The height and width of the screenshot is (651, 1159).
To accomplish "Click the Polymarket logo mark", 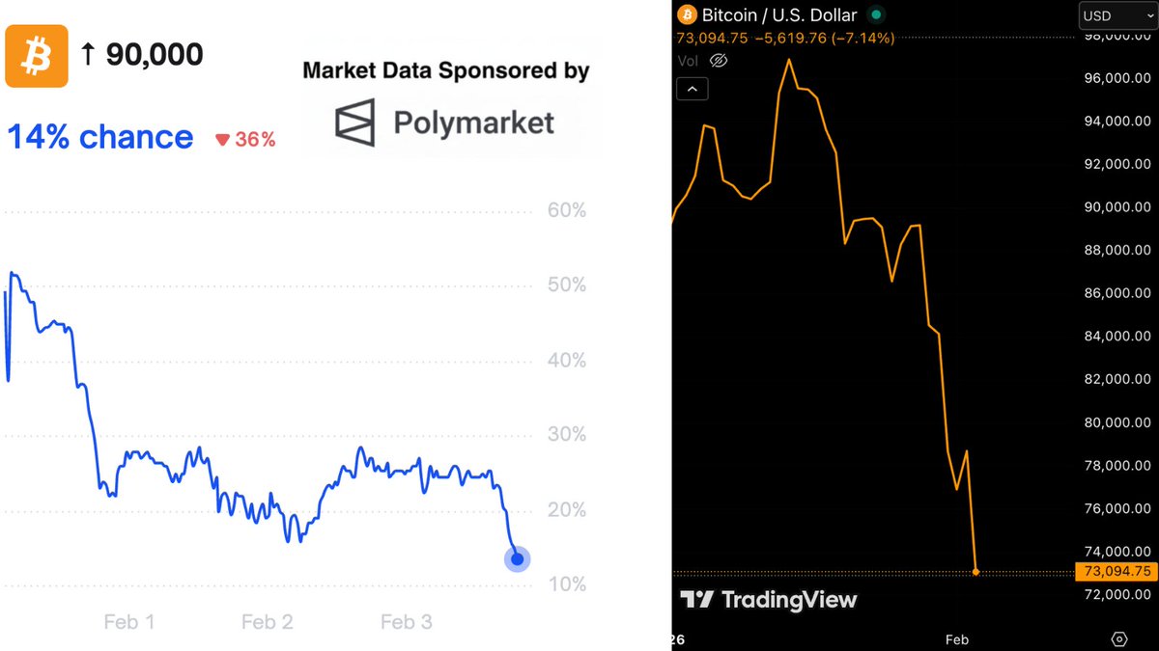I will click(354, 122).
